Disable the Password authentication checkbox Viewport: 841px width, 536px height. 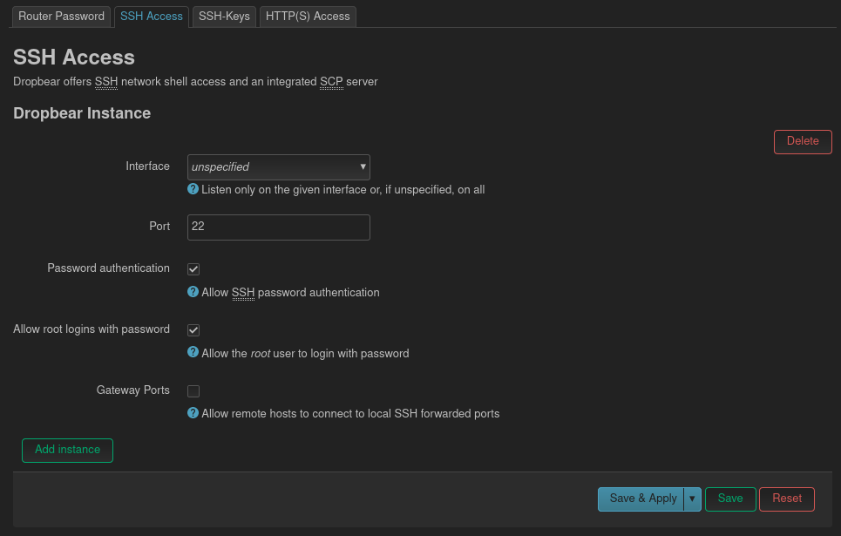[x=193, y=268]
